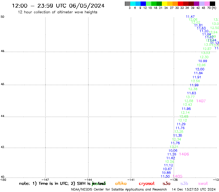Click the longitude axis label '-141'
Viewport: 219px width, 192px height.
(131, 180)
